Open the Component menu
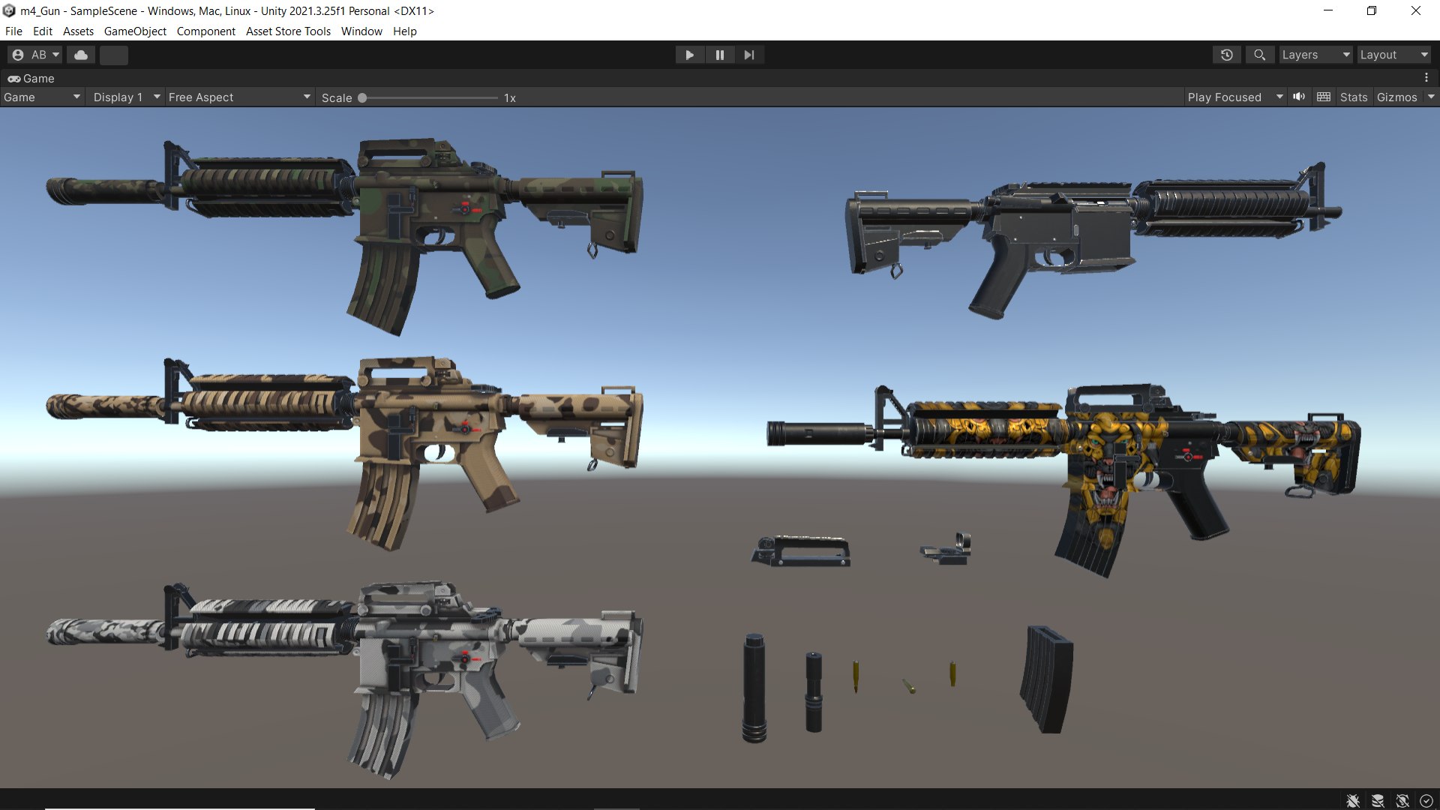 (205, 31)
